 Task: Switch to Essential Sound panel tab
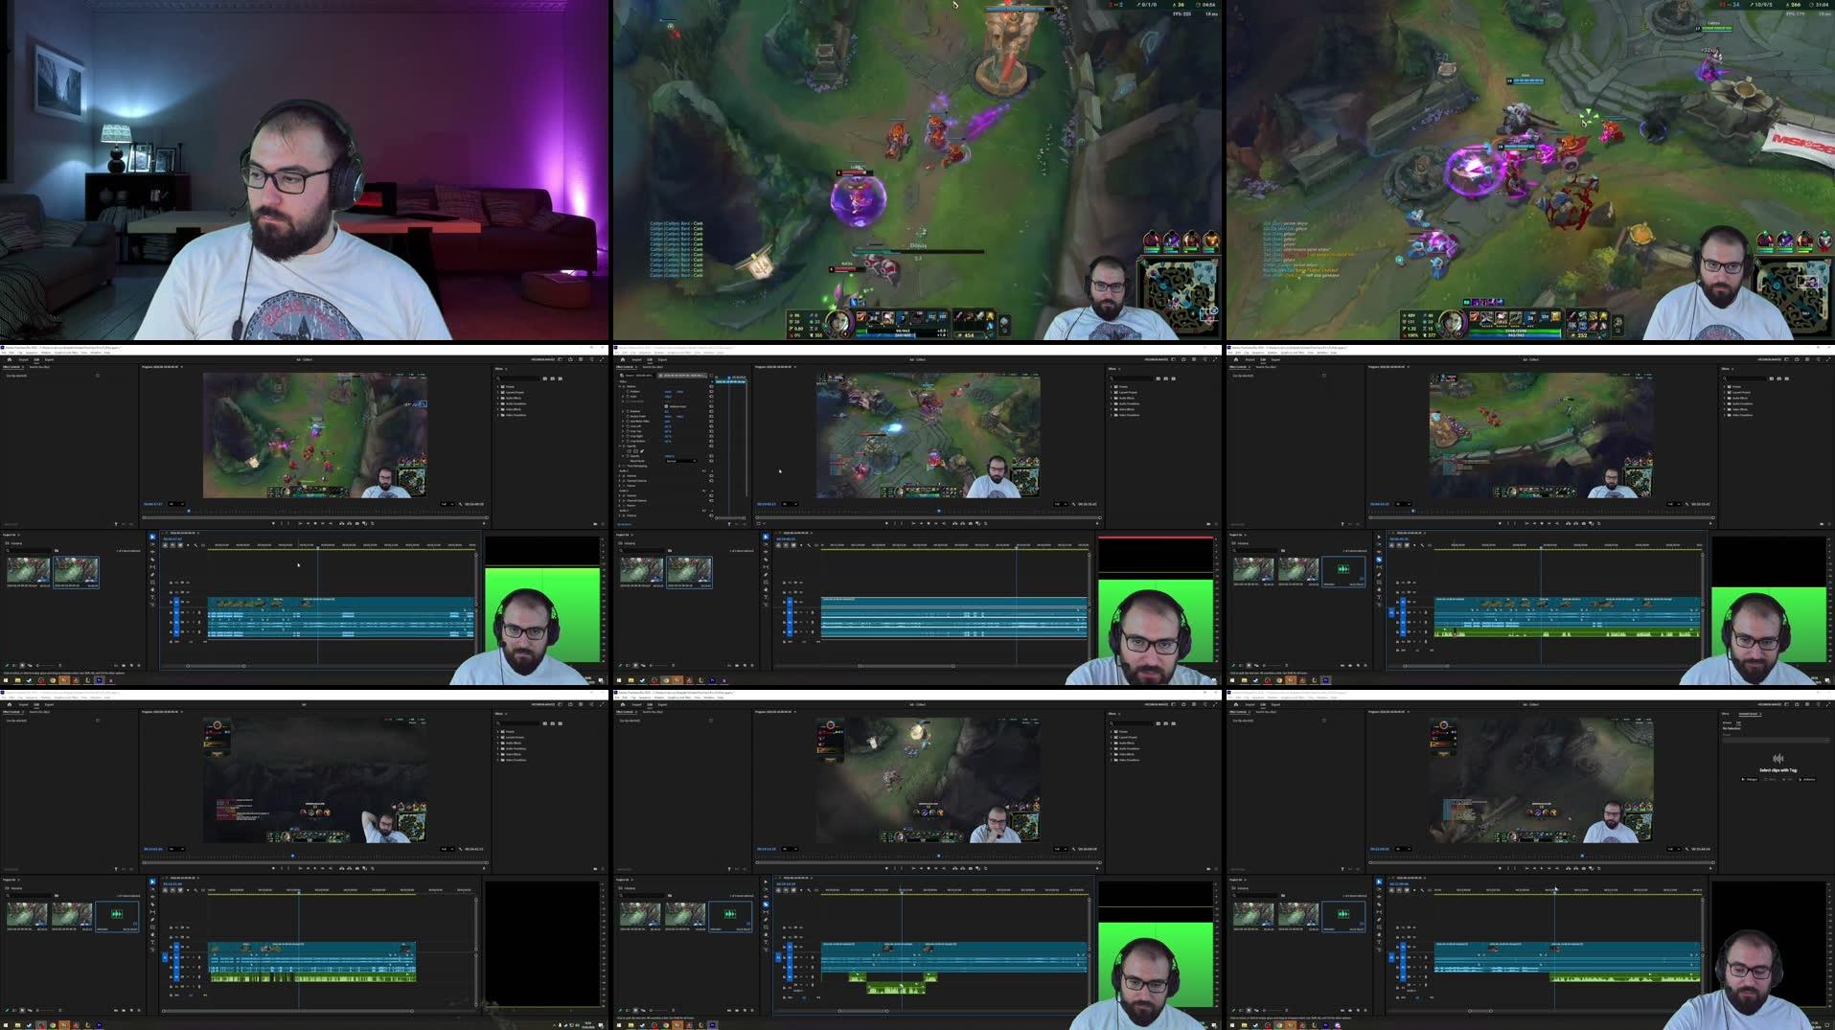click(1748, 714)
